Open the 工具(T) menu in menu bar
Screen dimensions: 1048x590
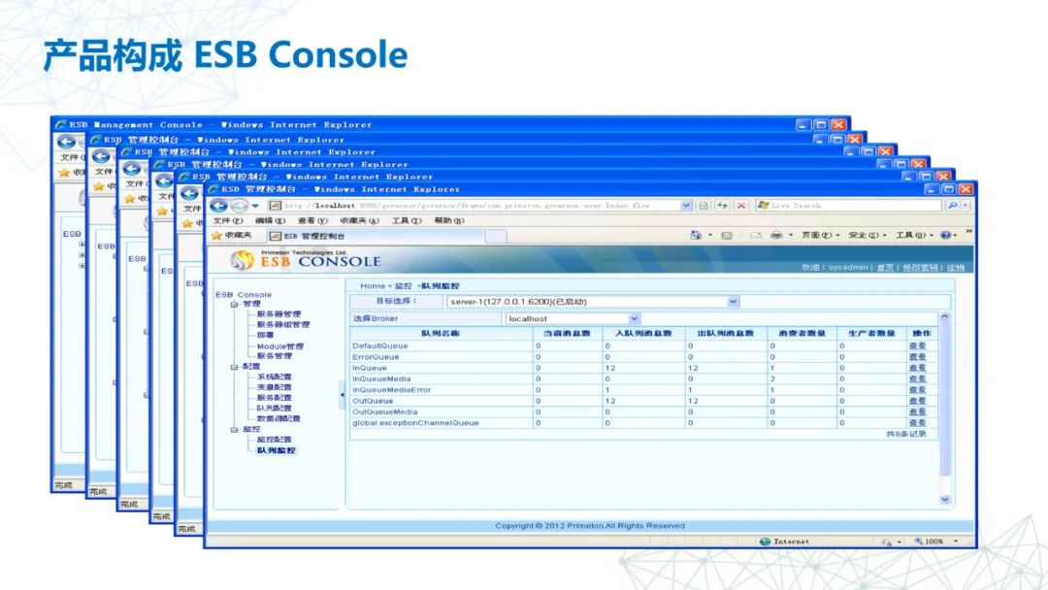(407, 220)
